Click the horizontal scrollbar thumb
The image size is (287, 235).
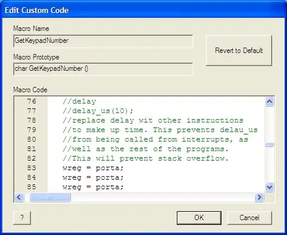click(x=50, y=197)
